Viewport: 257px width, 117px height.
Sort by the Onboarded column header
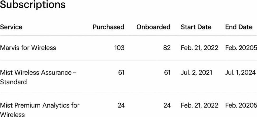[153, 27]
